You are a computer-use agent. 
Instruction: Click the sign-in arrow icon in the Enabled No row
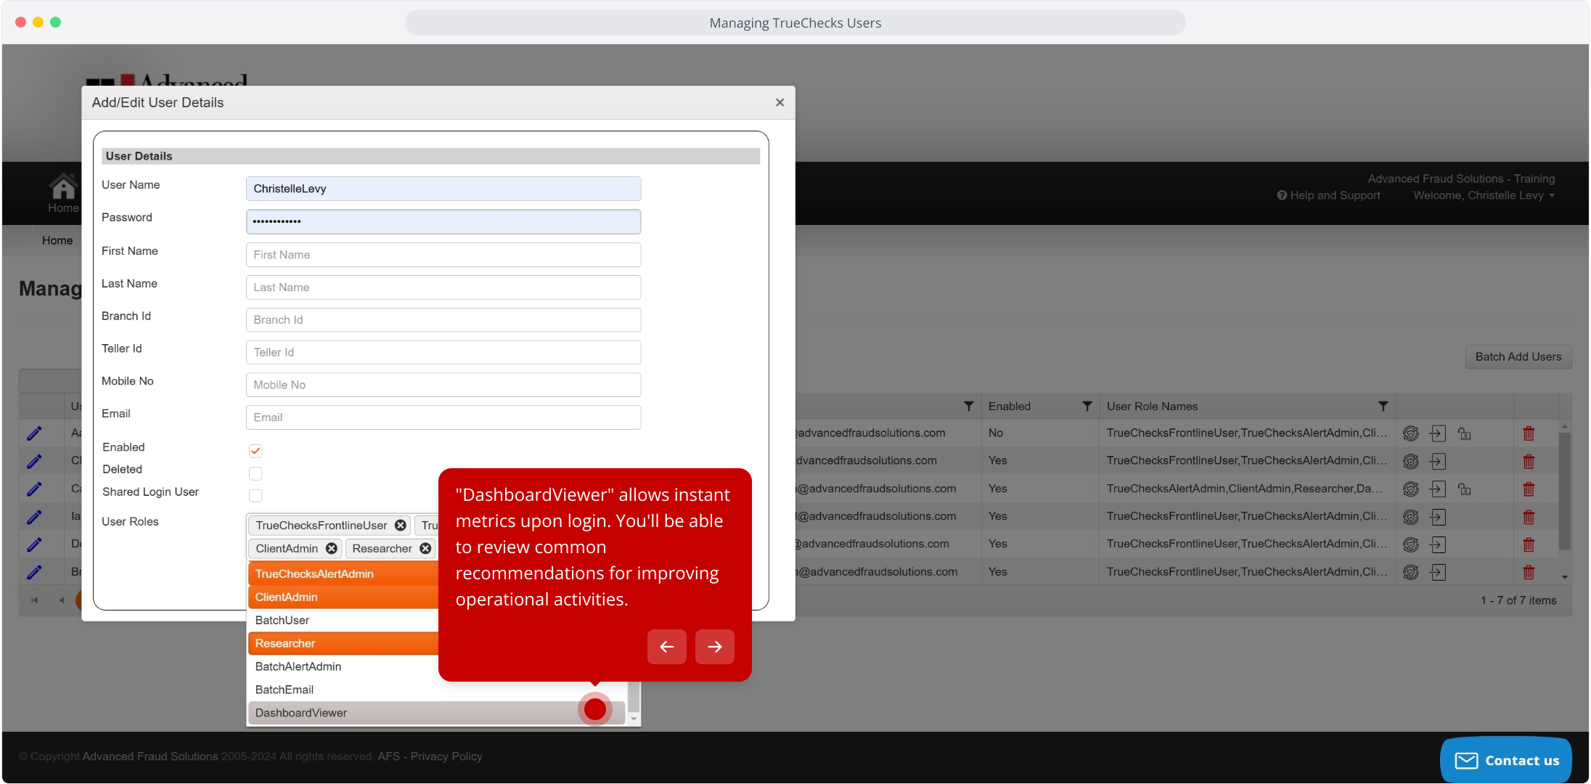click(x=1437, y=433)
